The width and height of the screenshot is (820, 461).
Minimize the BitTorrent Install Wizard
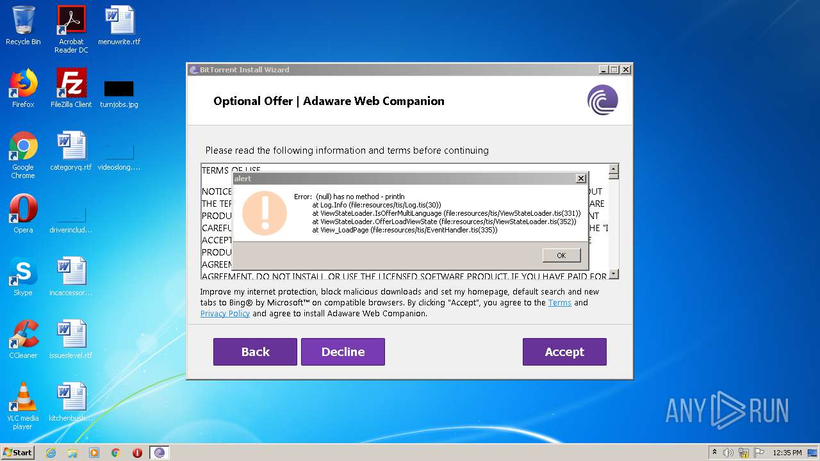coord(603,70)
